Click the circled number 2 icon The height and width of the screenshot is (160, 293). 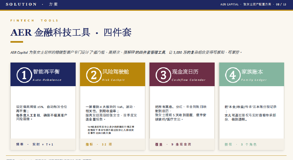(x=94, y=75)
